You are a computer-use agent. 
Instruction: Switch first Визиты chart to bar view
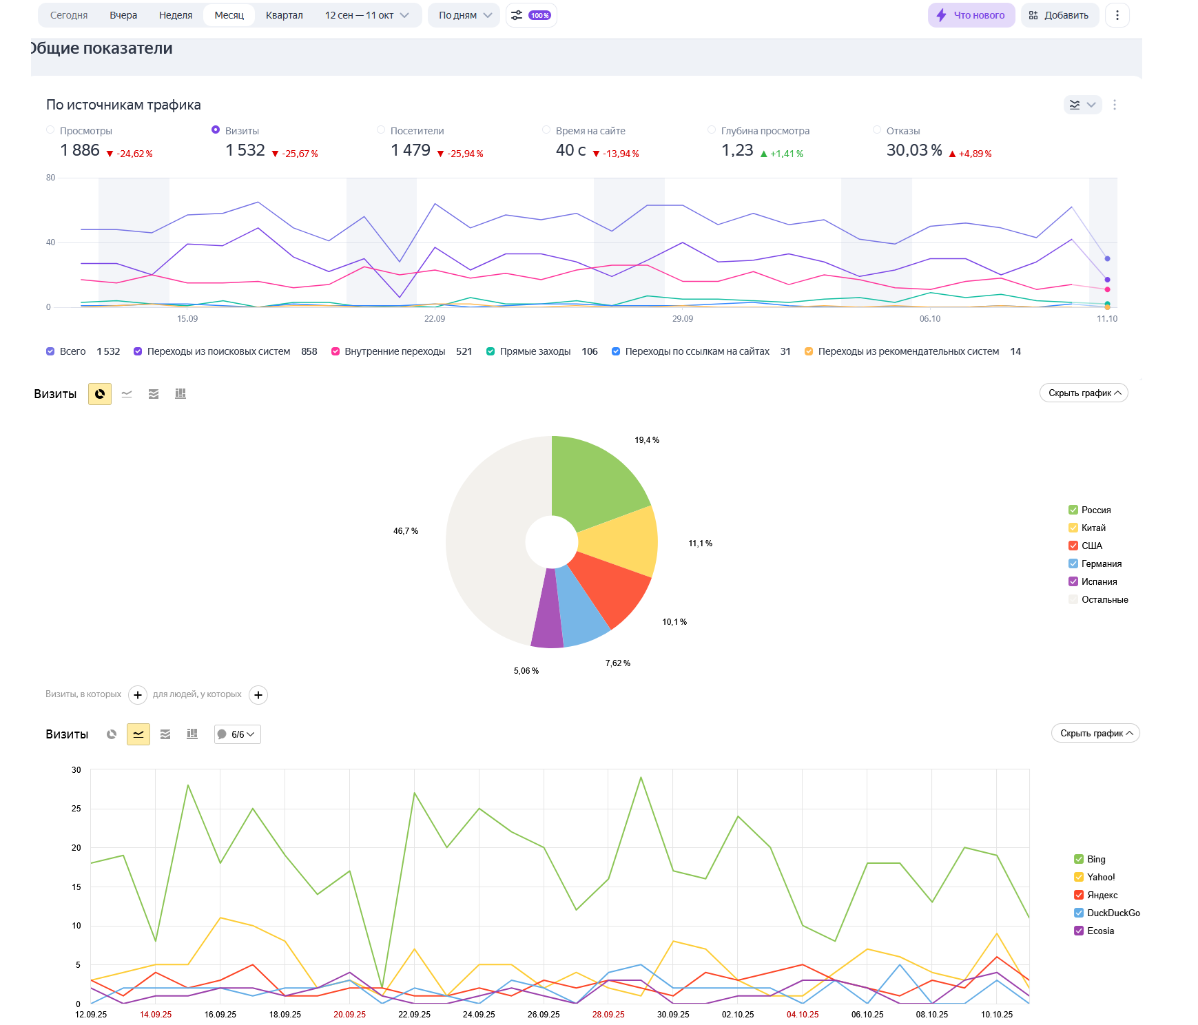180,394
